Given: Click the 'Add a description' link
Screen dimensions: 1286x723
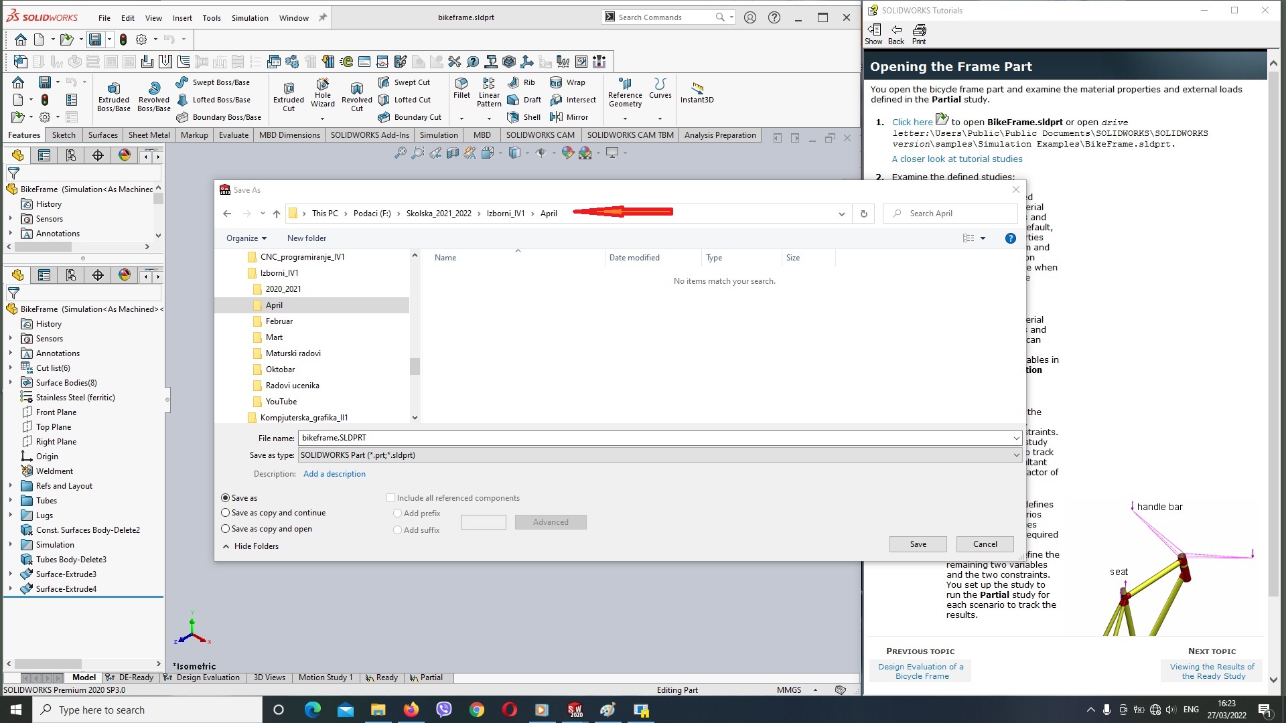Looking at the screenshot, I should click(334, 474).
